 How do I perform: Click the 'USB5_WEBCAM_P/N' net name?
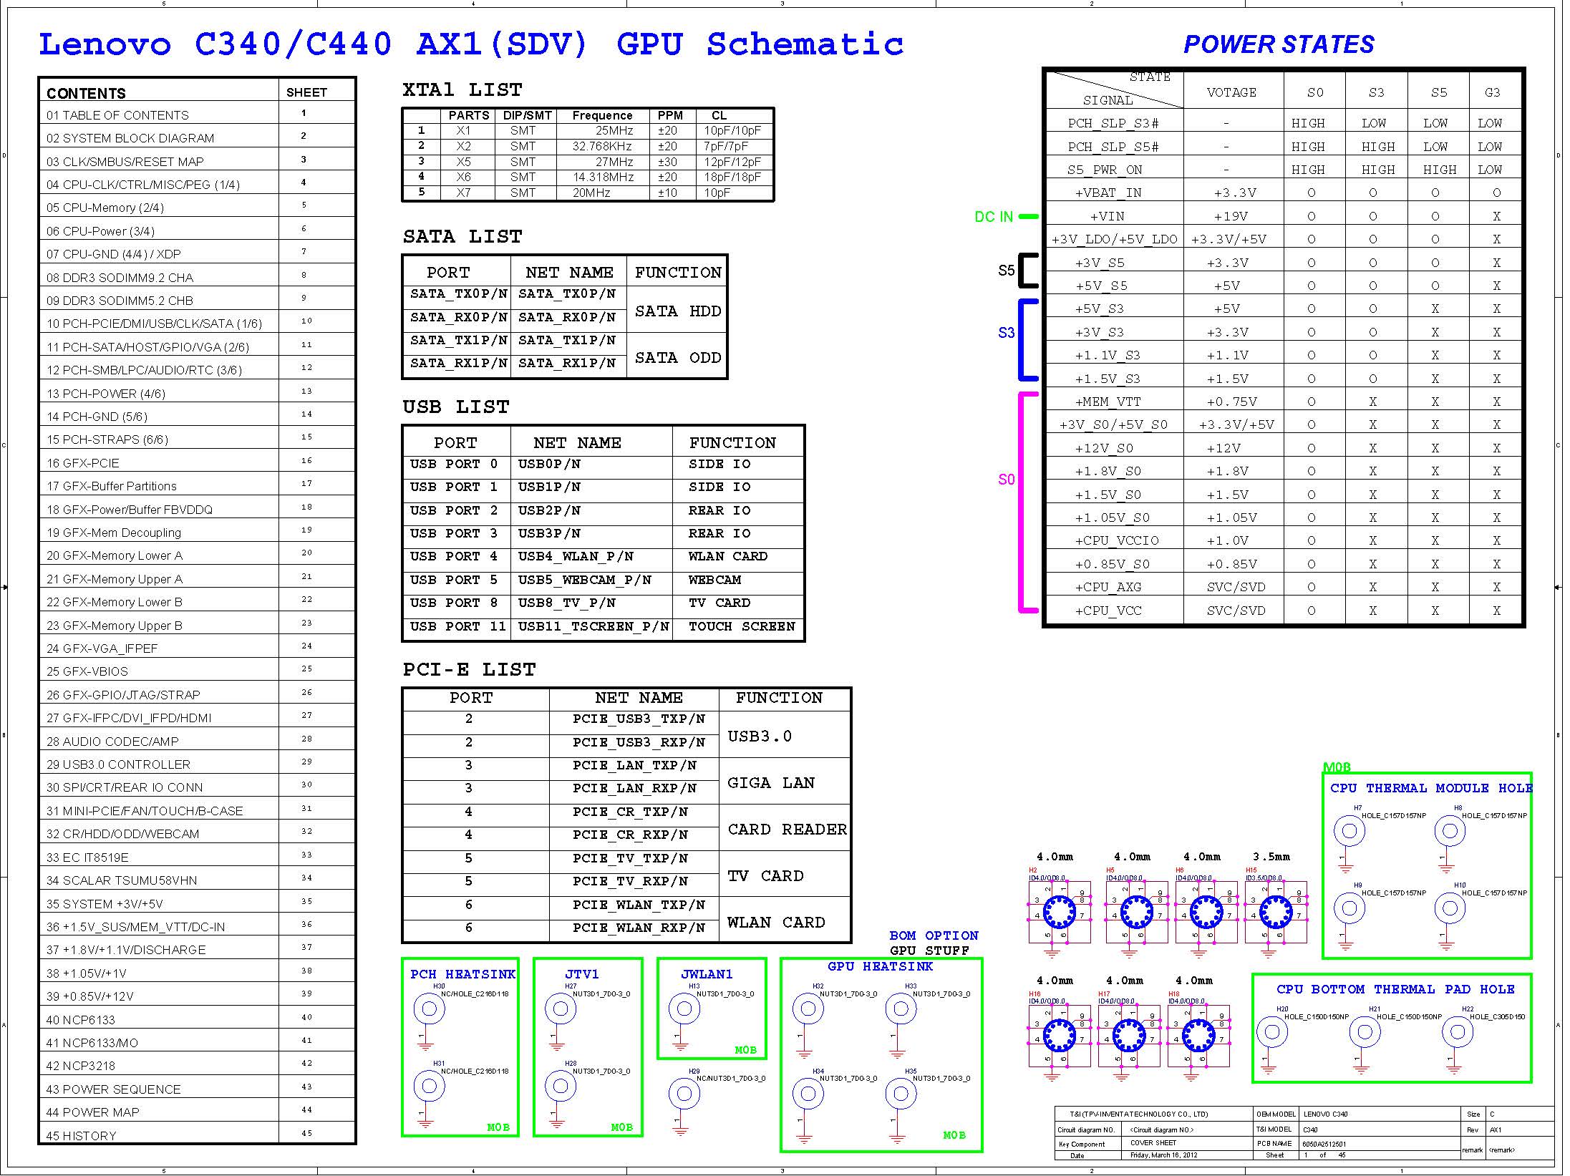click(x=585, y=580)
